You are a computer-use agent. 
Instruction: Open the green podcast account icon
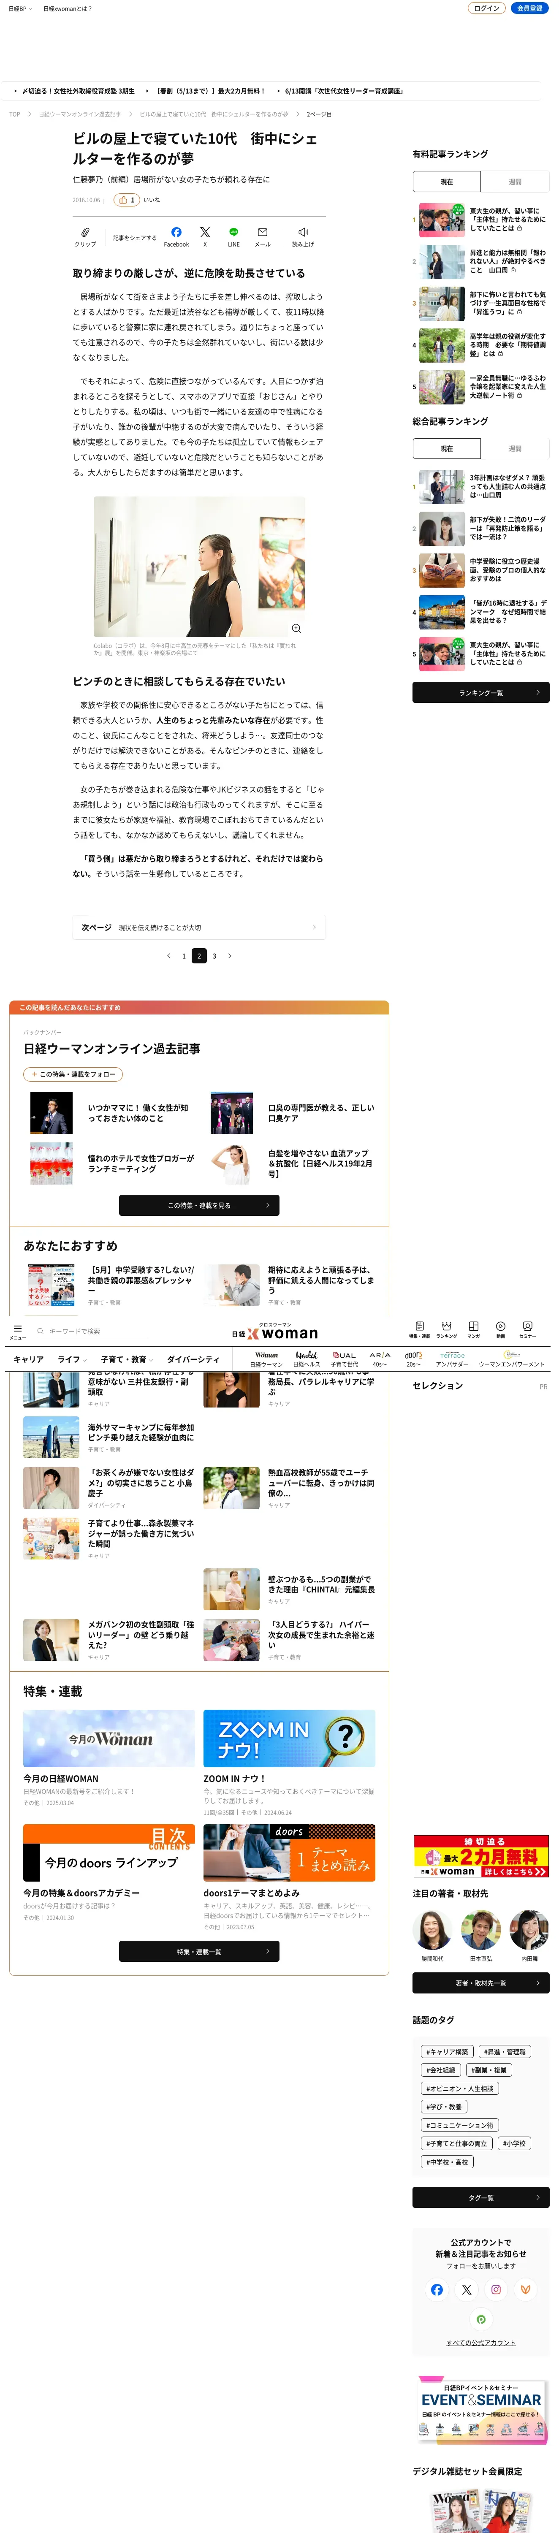[481, 2319]
